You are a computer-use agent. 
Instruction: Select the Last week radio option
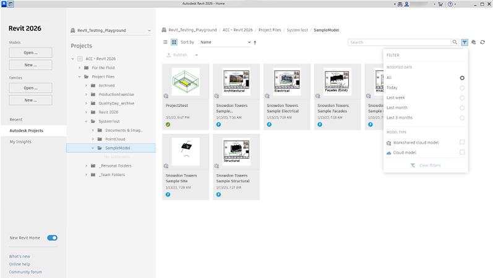(x=462, y=98)
